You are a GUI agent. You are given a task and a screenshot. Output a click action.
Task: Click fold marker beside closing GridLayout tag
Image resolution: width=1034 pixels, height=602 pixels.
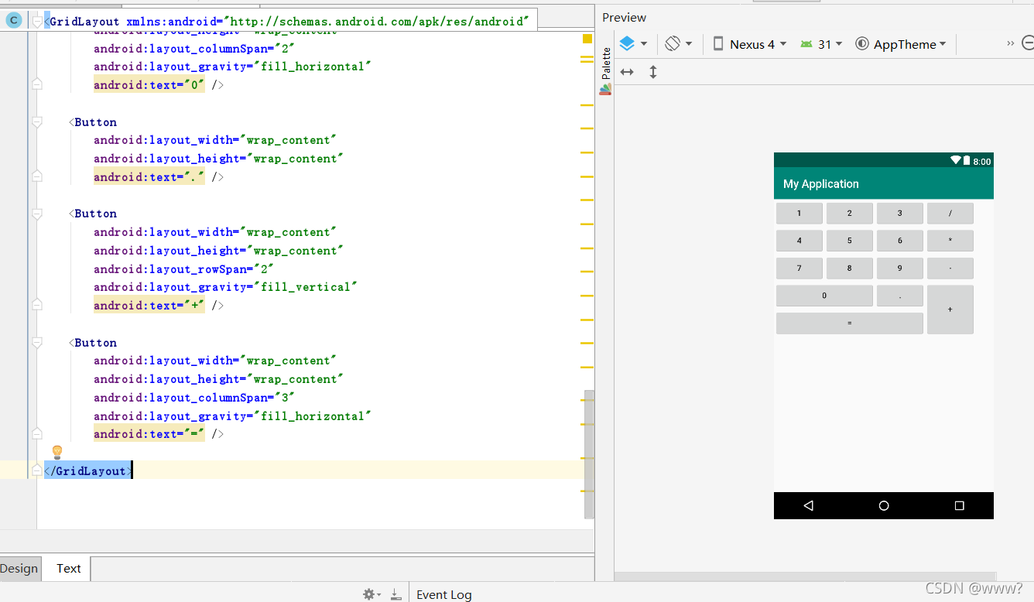point(36,470)
